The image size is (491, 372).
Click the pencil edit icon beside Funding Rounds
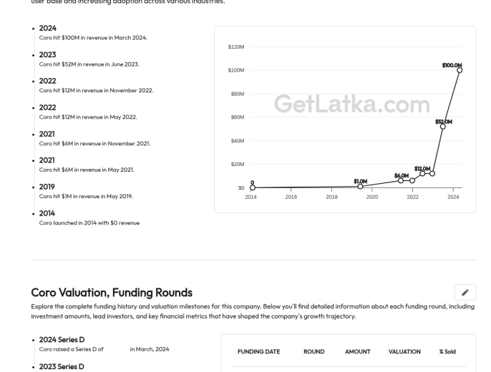(465, 292)
